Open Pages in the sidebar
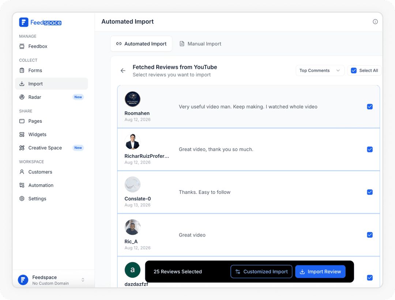 (52, 121)
